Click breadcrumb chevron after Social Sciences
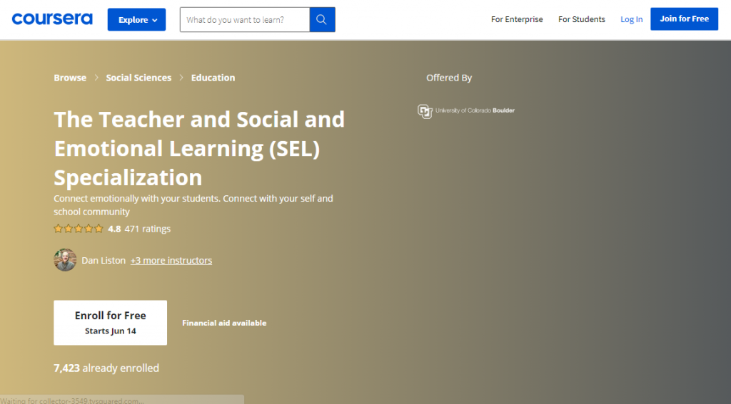 [181, 78]
